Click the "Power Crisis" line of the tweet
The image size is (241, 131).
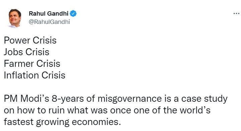point(30,41)
